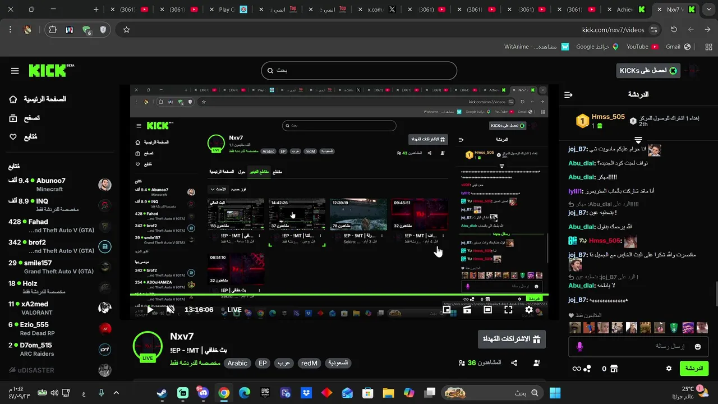Open Steam from the taskbar
718x404 pixels.
click(162, 393)
